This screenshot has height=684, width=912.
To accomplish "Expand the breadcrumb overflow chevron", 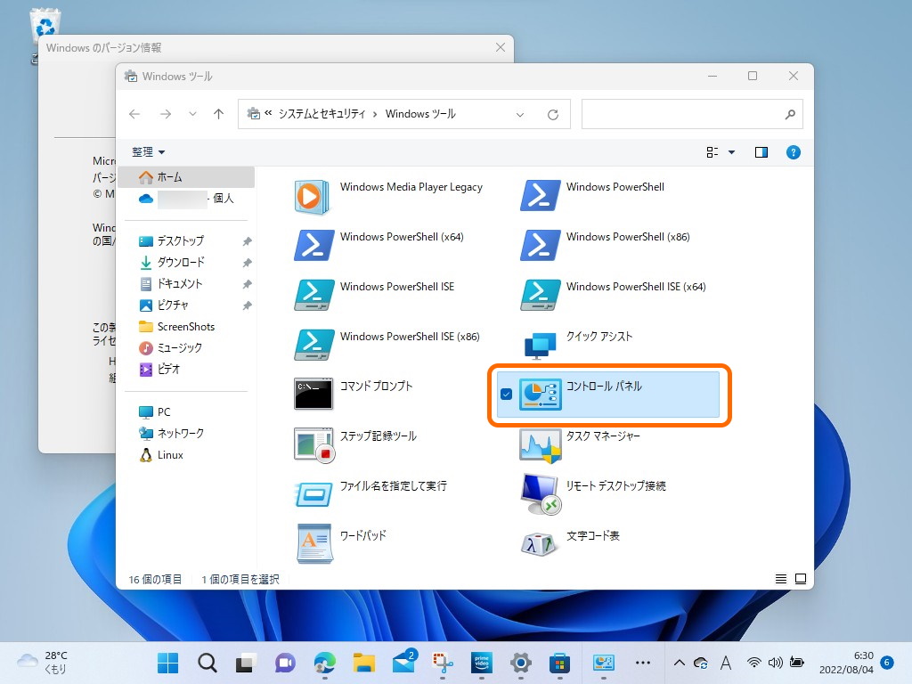I will (268, 113).
